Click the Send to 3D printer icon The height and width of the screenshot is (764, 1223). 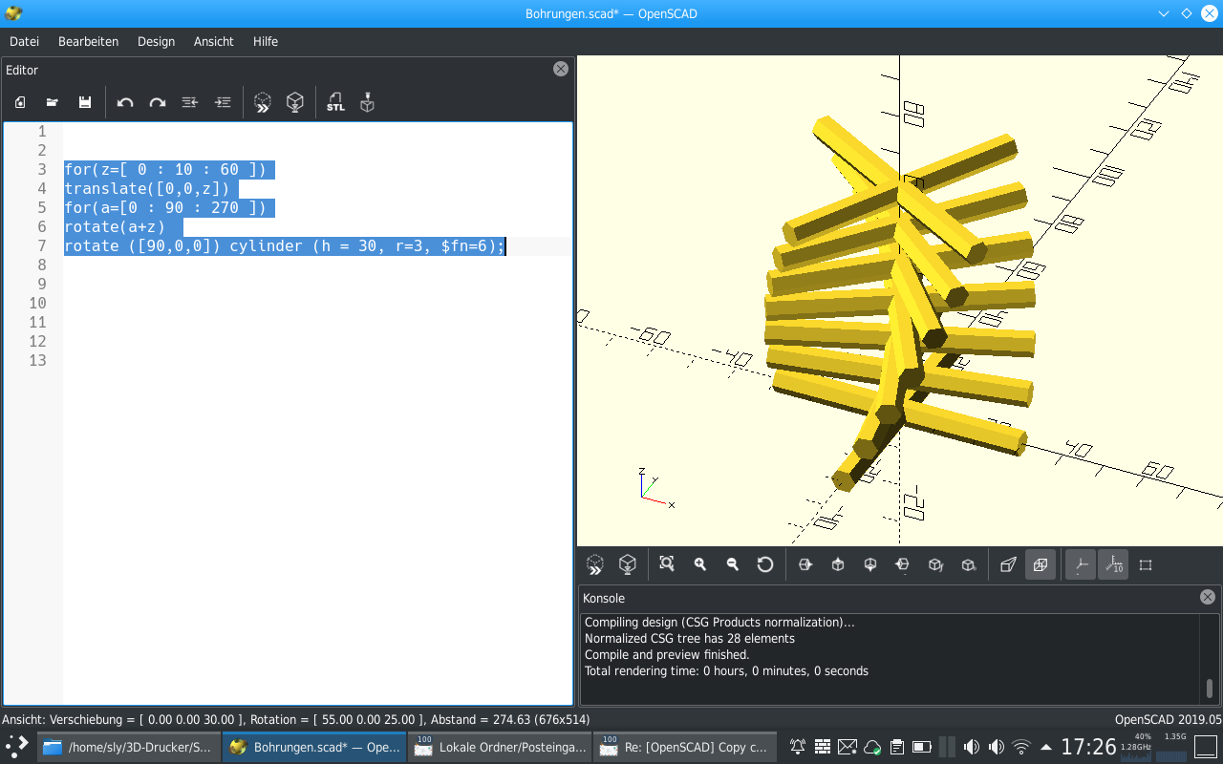367,102
